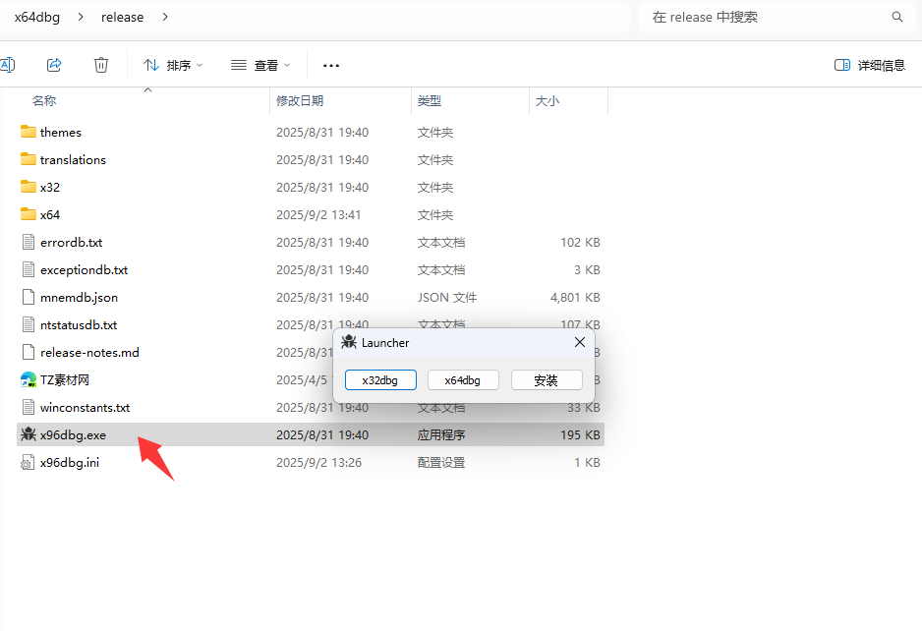Click the 1 KB size cell
The image size is (922, 631).
[x=587, y=463]
